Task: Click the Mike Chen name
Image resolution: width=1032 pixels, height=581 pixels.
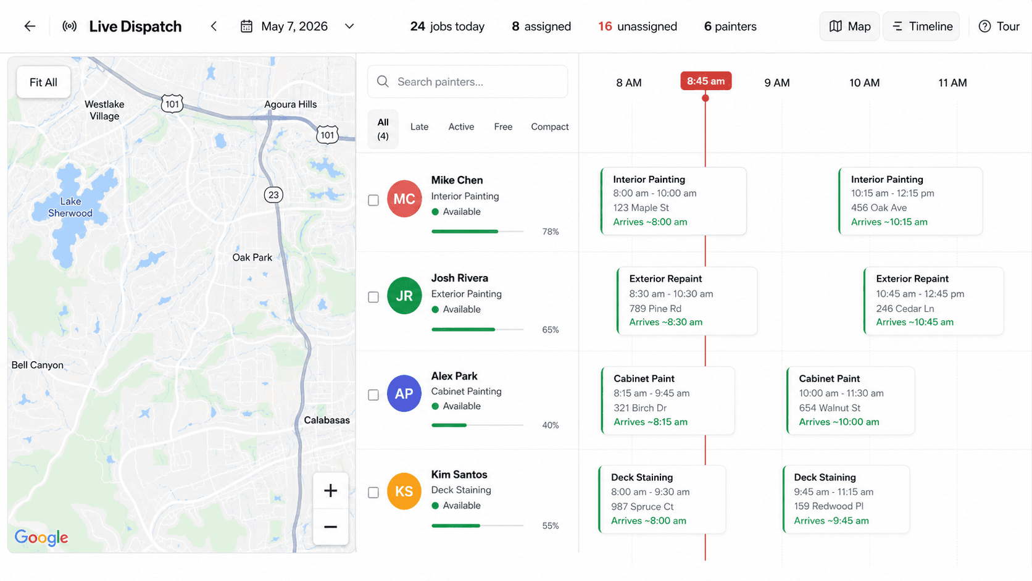Action: [x=457, y=180]
